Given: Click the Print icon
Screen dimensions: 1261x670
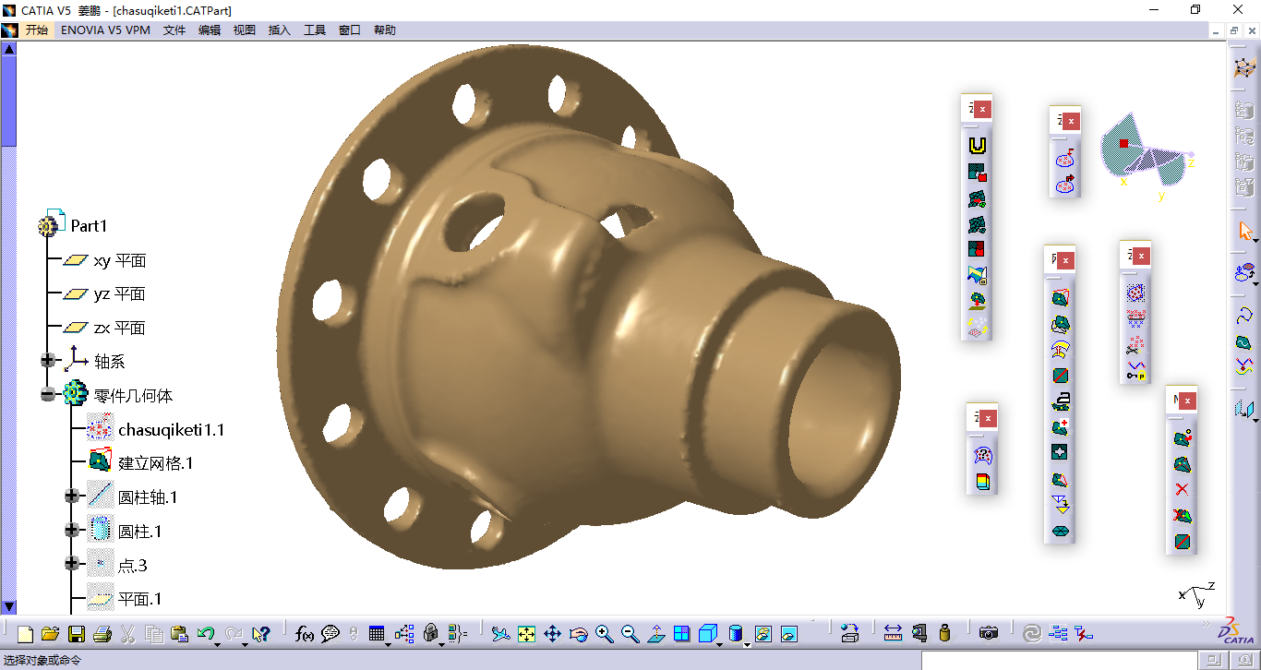Looking at the screenshot, I should (x=102, y=634).
